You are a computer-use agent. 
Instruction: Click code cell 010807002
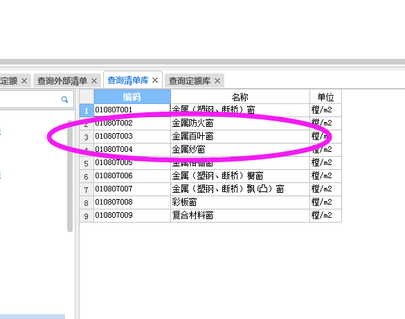(132, 123)
